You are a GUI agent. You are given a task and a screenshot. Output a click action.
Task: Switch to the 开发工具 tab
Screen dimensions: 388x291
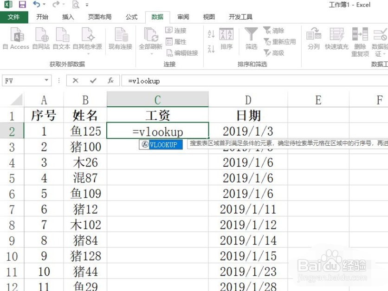pyautogui.click(x=240, y=17)
